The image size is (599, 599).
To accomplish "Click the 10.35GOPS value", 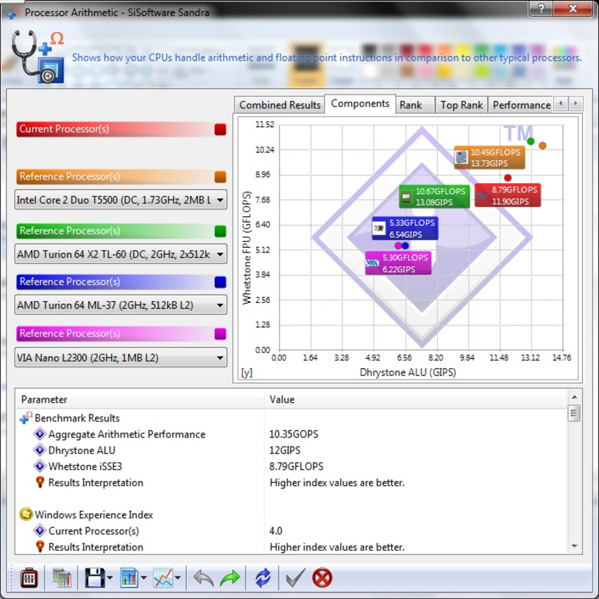I will point(293,434).
